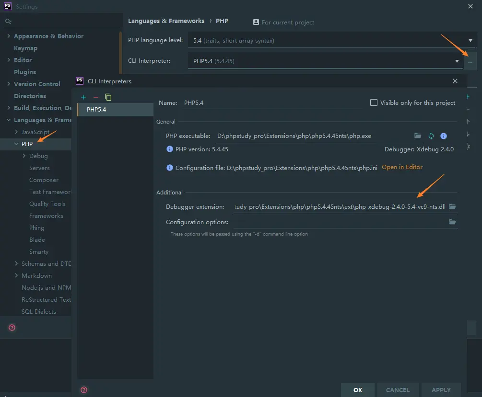Screen dimensions: 482x397
Task: Expand Version Control section
Action: (x=9, y=84)
